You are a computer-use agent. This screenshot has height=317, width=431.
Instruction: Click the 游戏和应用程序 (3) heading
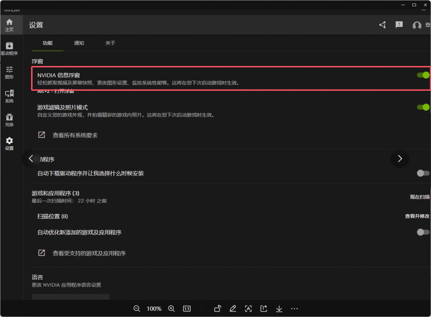[x=56, y=193]
